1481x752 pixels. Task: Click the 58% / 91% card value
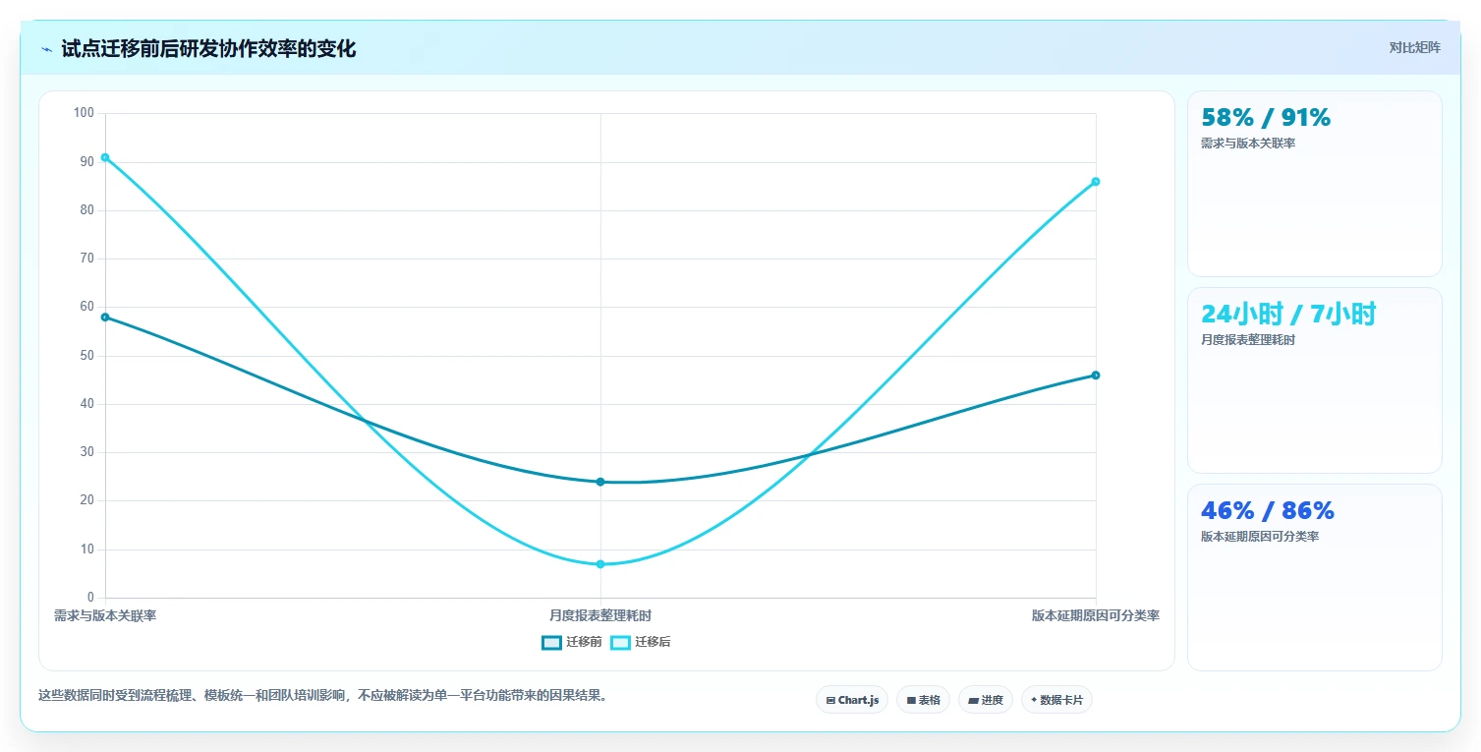point(1266,118)
